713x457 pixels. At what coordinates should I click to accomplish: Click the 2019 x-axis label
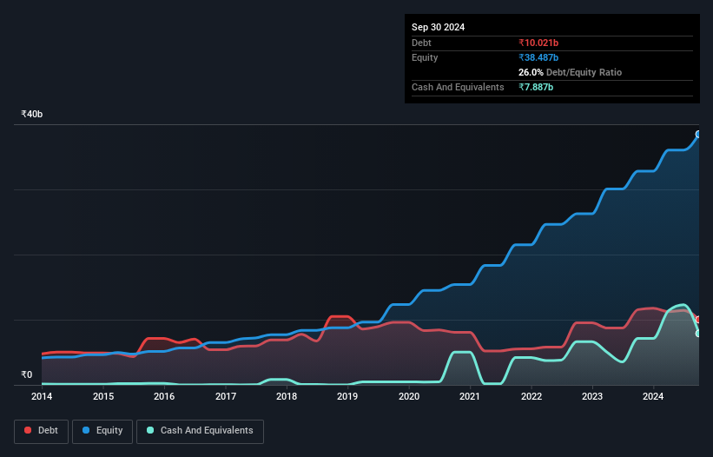[347, 396]
